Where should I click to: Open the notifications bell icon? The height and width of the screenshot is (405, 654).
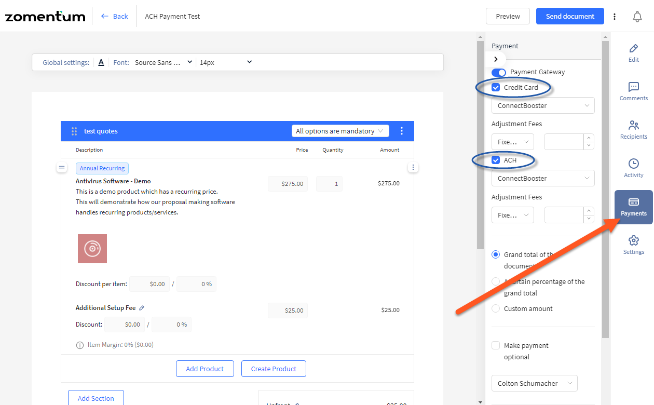[637, 17]
